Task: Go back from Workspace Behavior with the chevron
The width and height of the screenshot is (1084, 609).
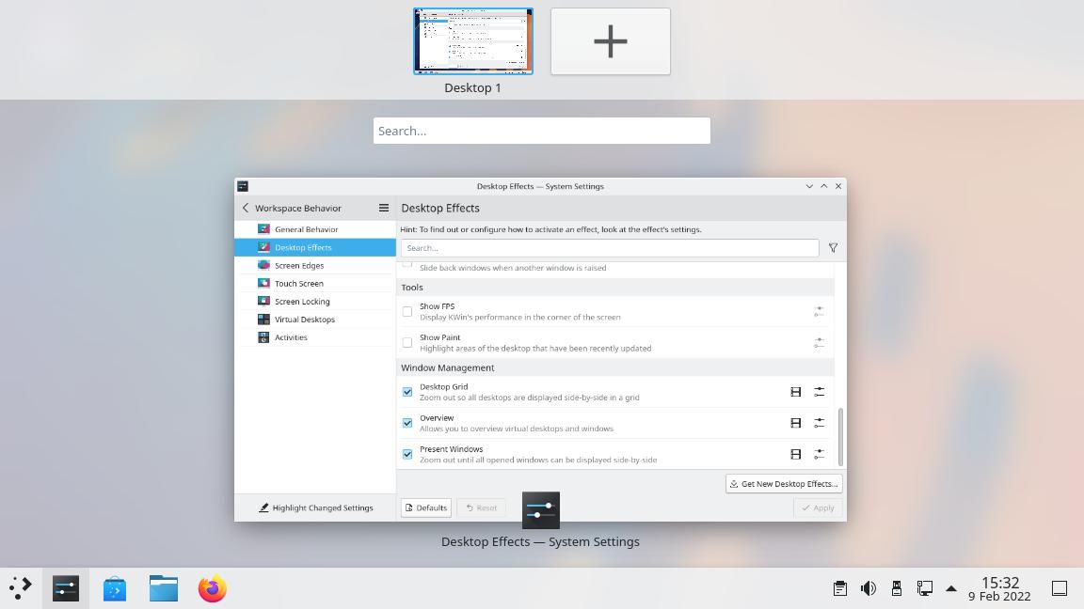Action: click(246, 208)
